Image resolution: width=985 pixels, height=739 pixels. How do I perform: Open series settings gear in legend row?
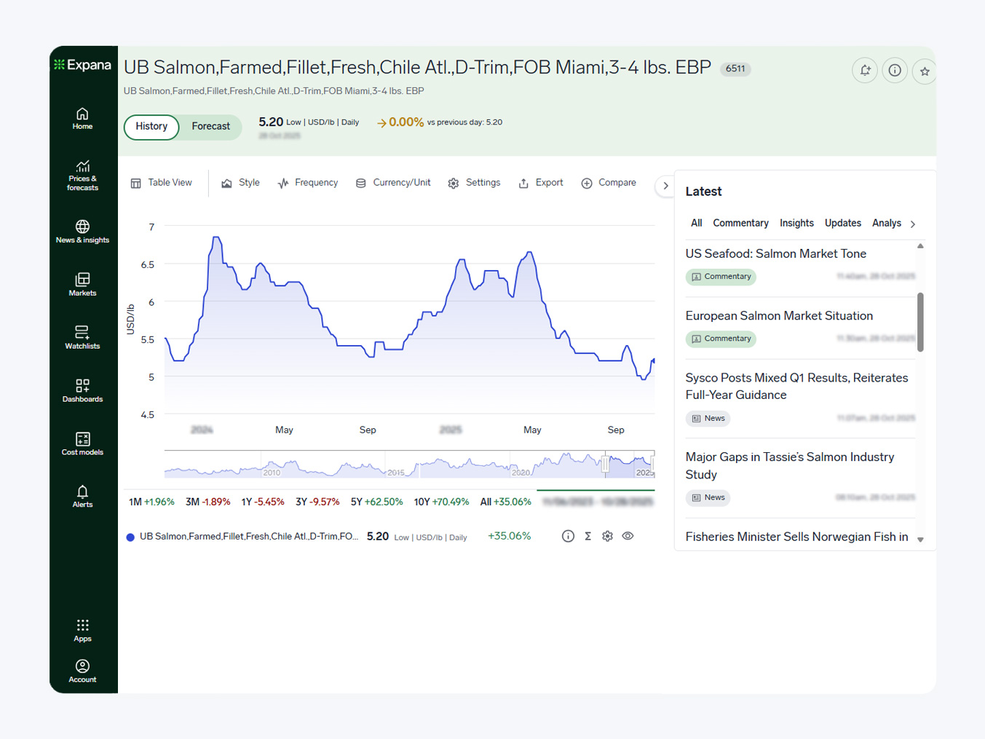pos(607,536)
